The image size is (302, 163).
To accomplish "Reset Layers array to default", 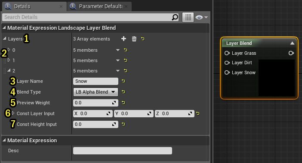I will pyautogui.click(x=143, y=39).
